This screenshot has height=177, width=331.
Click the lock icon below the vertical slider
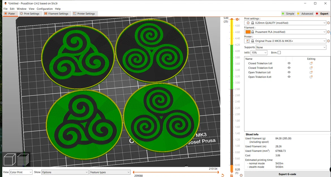232,175
